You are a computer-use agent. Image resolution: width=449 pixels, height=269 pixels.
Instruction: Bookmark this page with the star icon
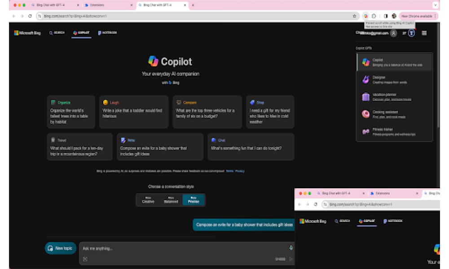[355, 16]
